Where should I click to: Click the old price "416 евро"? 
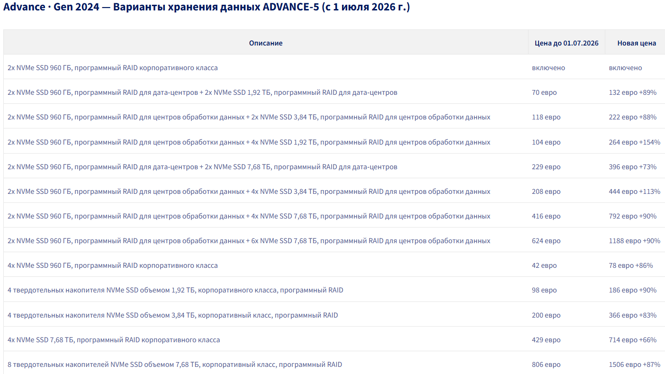[546, 216]
